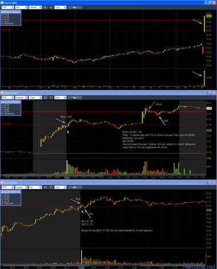Open the 6 Months range dropdown
Image resolution: width=217 pixels, height=269 pixels.
coord(35,7)
